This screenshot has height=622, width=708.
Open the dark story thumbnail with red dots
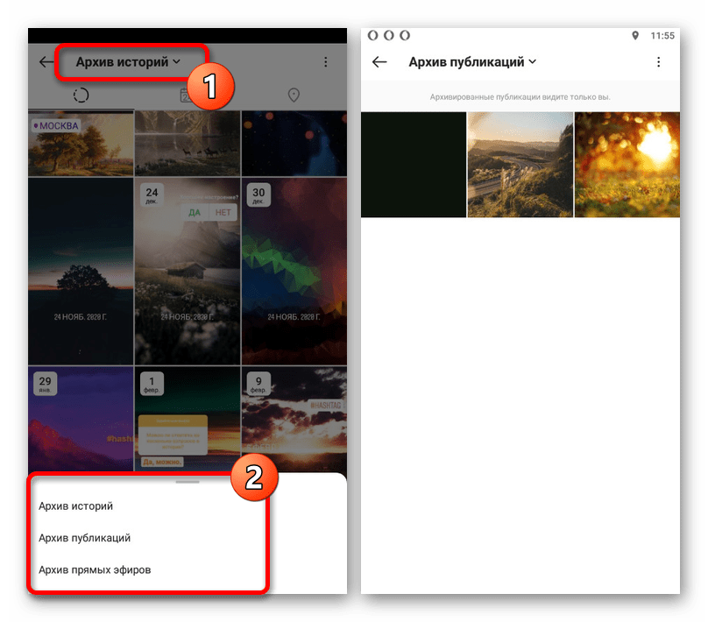(294, 144)
